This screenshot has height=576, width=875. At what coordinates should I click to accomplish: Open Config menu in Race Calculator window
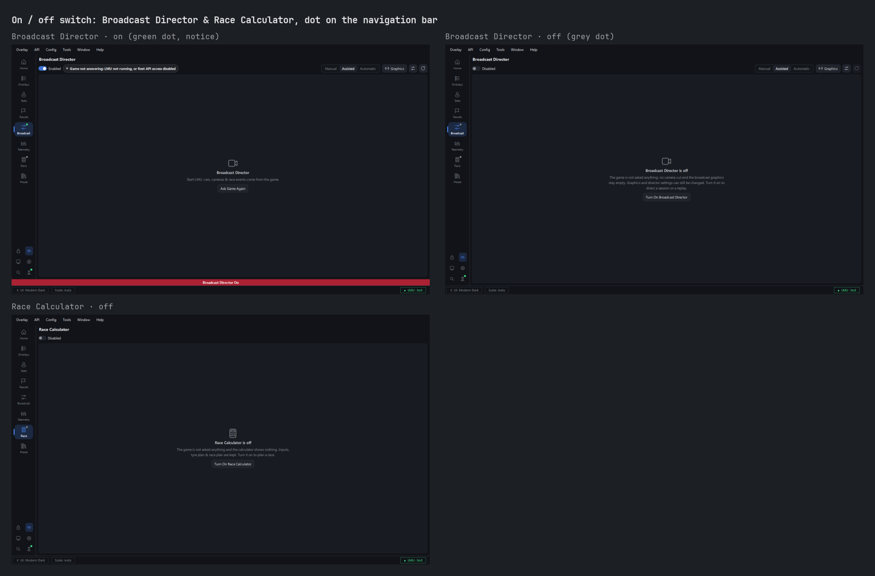click(51, 320)
